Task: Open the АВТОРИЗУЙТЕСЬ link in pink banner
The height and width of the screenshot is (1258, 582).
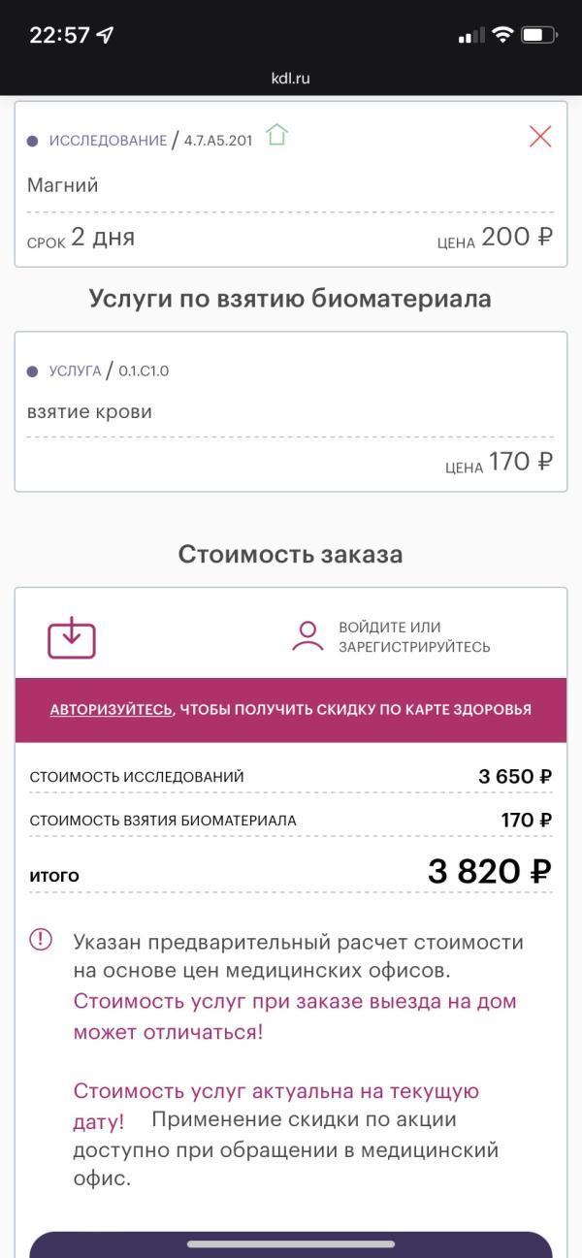Action: (111, 709)
